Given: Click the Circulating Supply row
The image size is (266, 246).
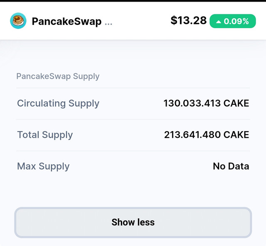Looking at the screenshot, I should pyautogui.click(x=133, y=104).
